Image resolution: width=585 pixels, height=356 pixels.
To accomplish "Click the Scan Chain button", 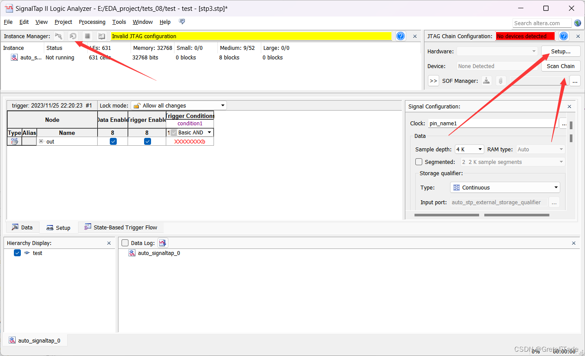I will [x=561, y=66].
